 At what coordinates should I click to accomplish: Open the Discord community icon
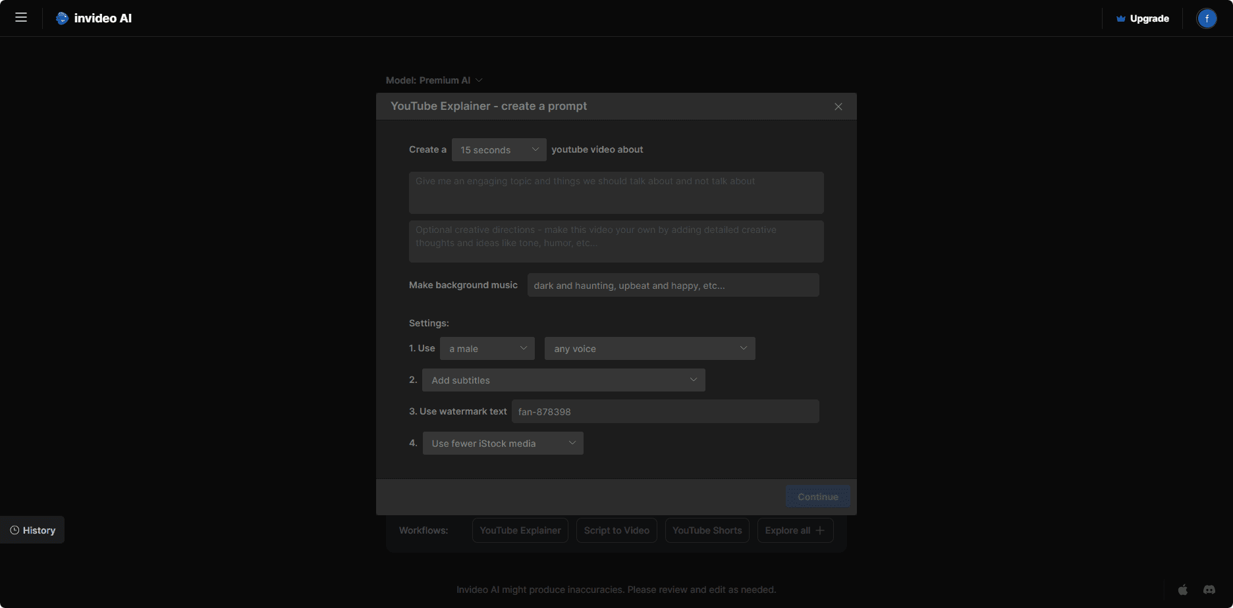1209,590
